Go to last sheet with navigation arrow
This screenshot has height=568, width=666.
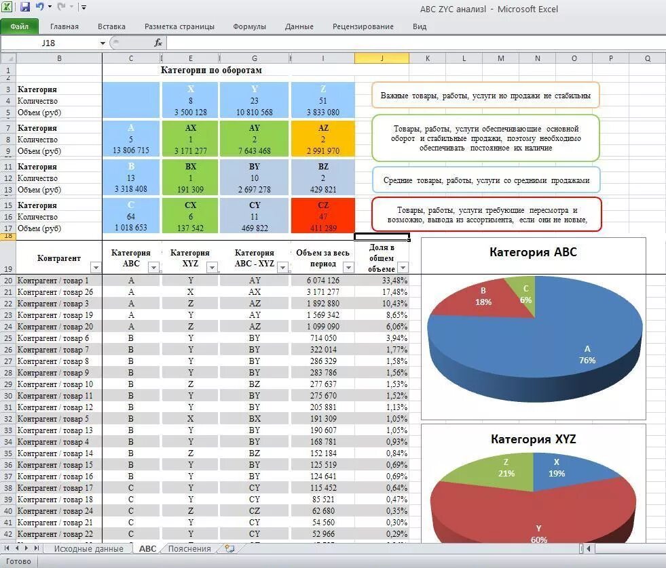coord(37,548)
